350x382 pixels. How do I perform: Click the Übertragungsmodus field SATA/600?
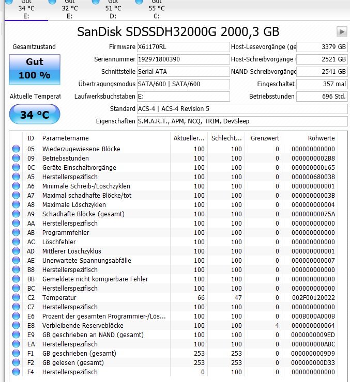(183, 84)
